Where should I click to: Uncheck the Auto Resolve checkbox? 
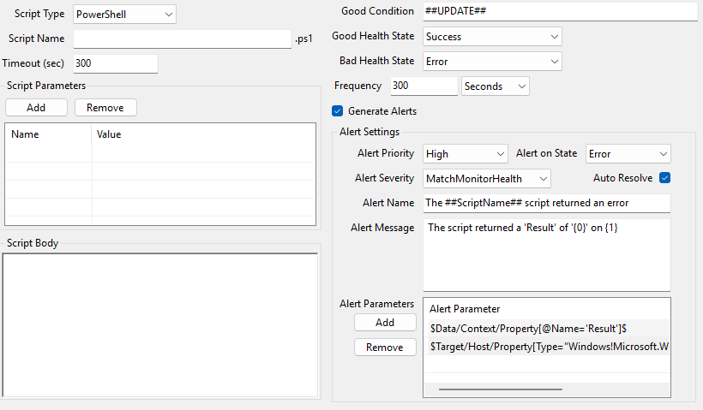[x=664, y=178]
